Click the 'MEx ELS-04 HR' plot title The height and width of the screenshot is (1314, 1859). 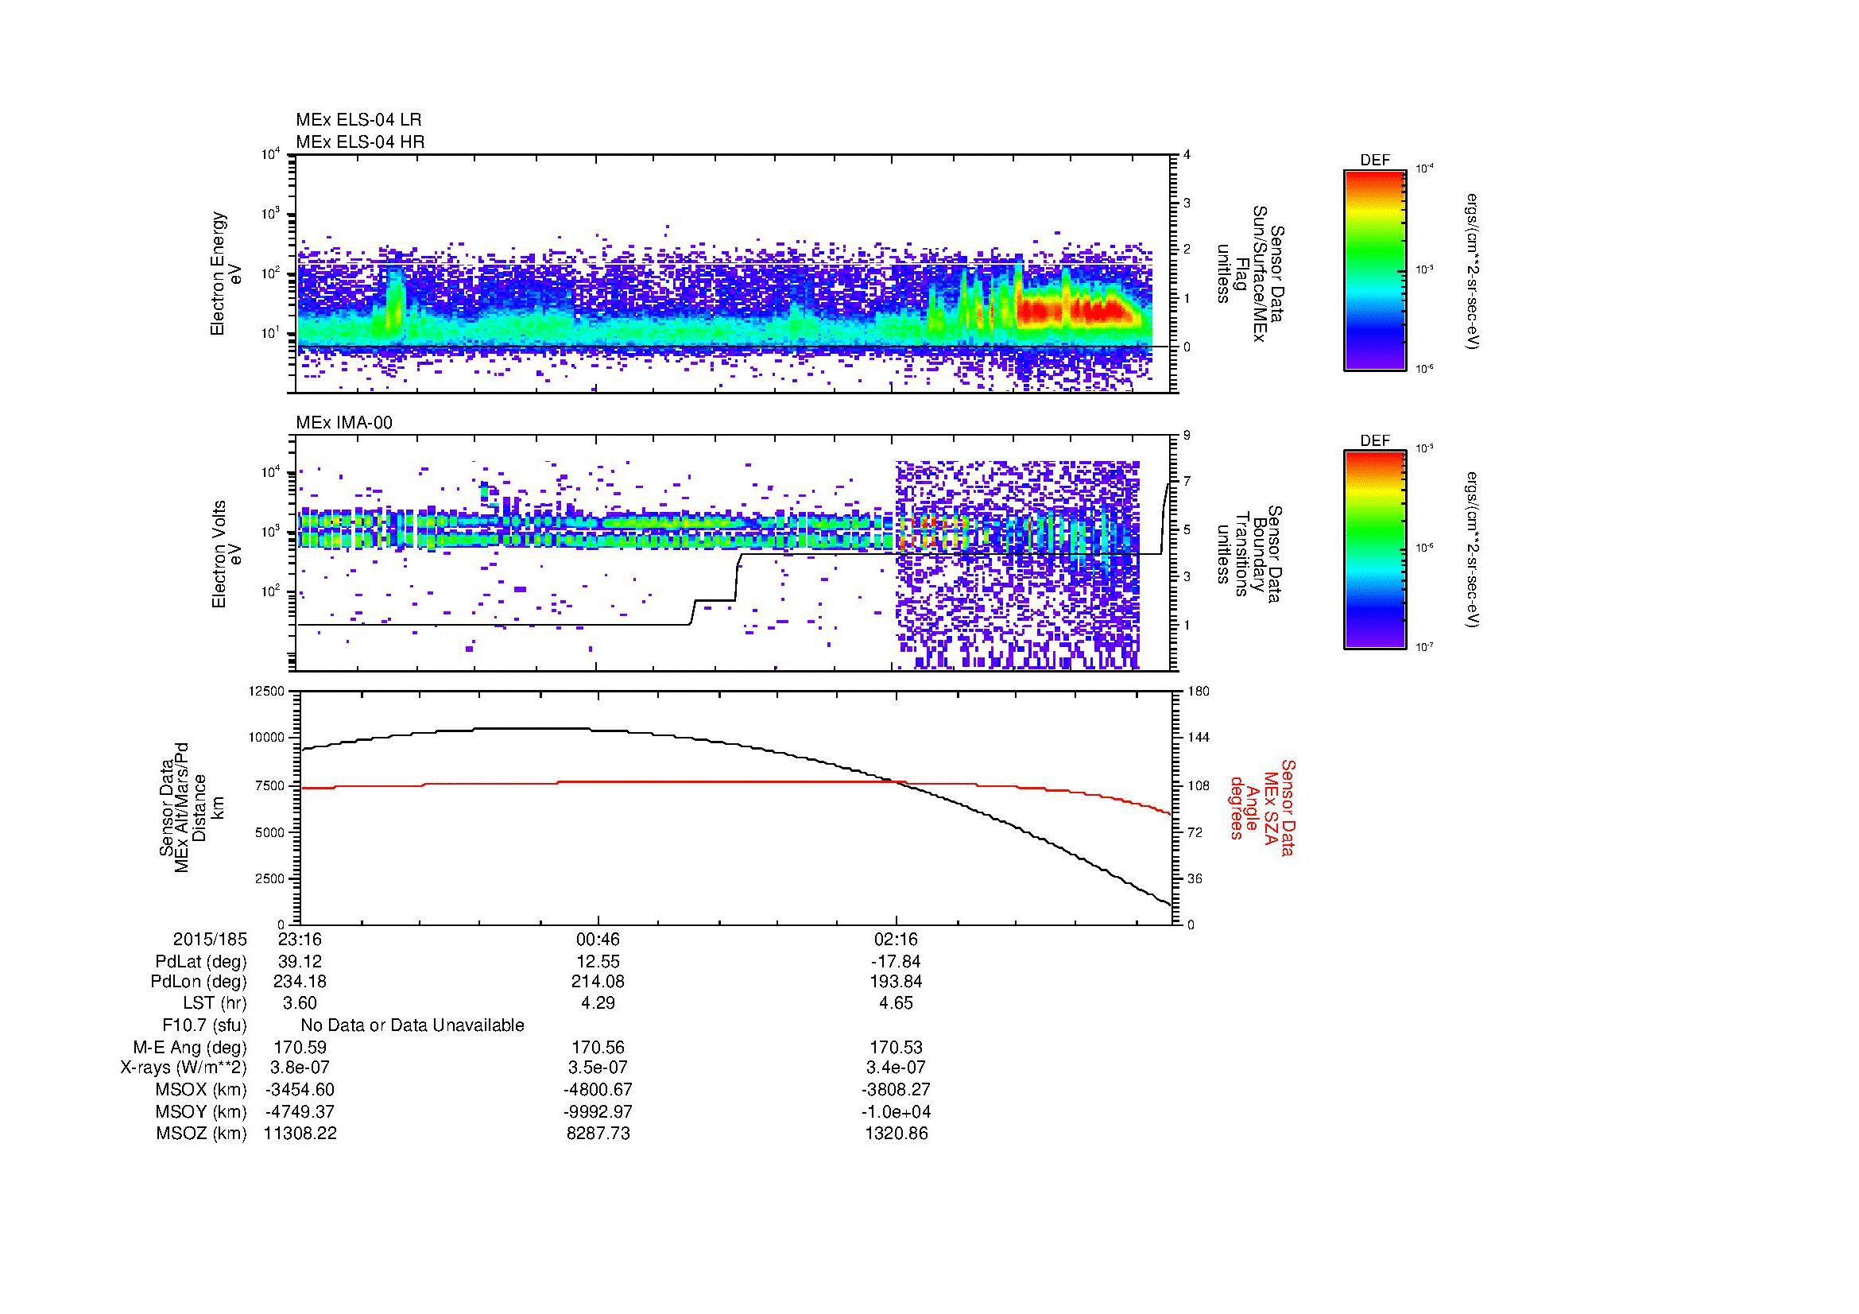point(360,141)
